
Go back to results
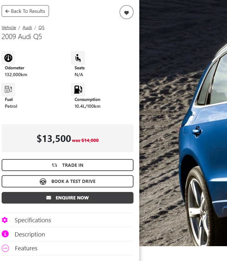tap(25, 11)
